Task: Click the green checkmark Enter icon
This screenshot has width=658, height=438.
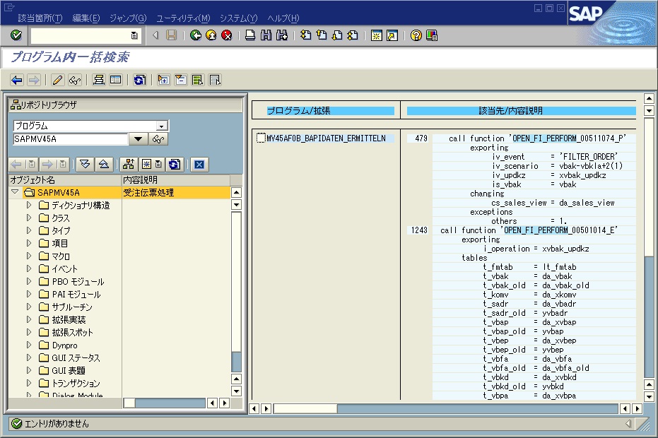Action: click(x=16, y=35)
